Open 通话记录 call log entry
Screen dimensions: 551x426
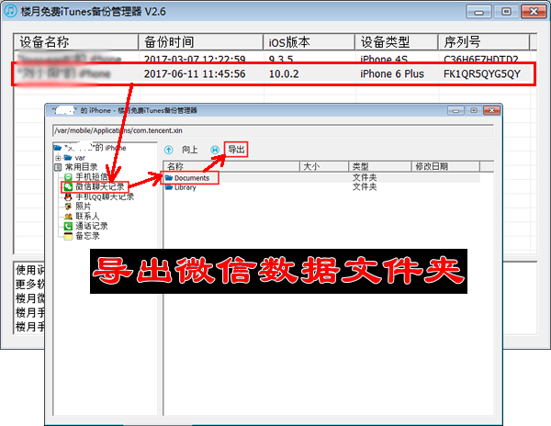(x=92, y=226)
